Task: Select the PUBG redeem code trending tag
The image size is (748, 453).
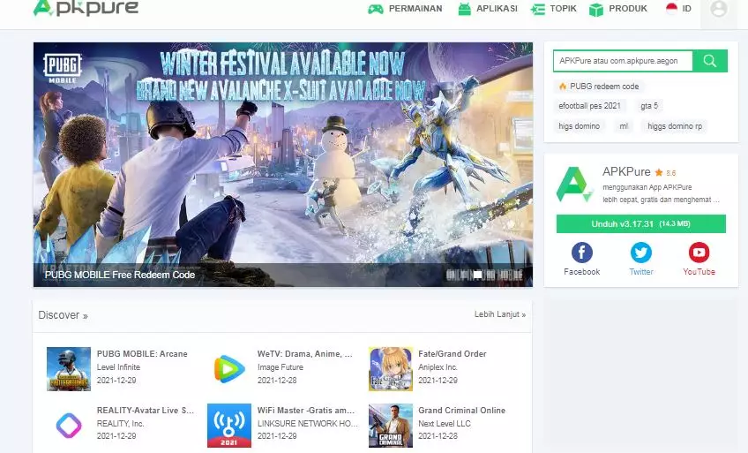Action: point(599,87)
